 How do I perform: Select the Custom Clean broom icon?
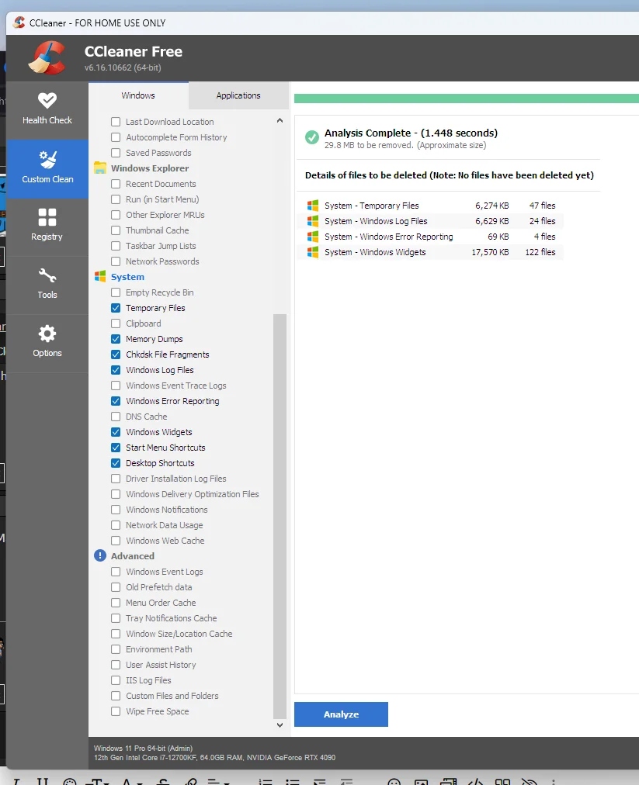point(47,160)
